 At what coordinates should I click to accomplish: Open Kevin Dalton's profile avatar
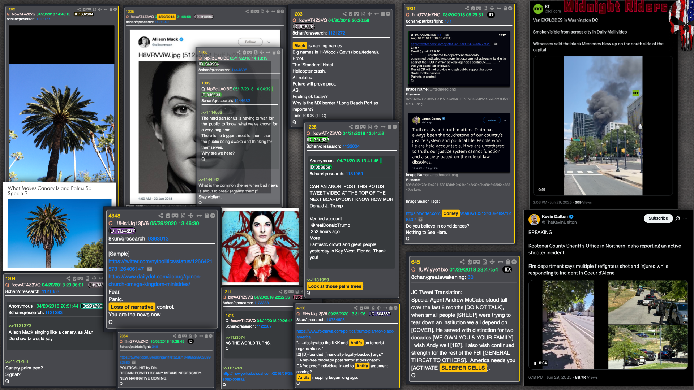pyautogui.click(x=534, y=219)
